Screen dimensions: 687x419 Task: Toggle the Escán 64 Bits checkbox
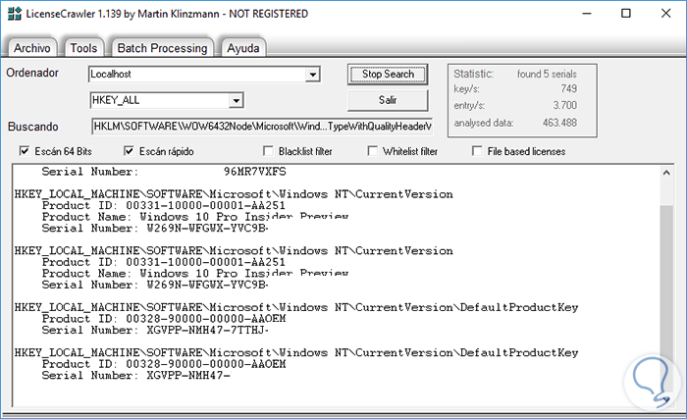(x=26, y=151)
